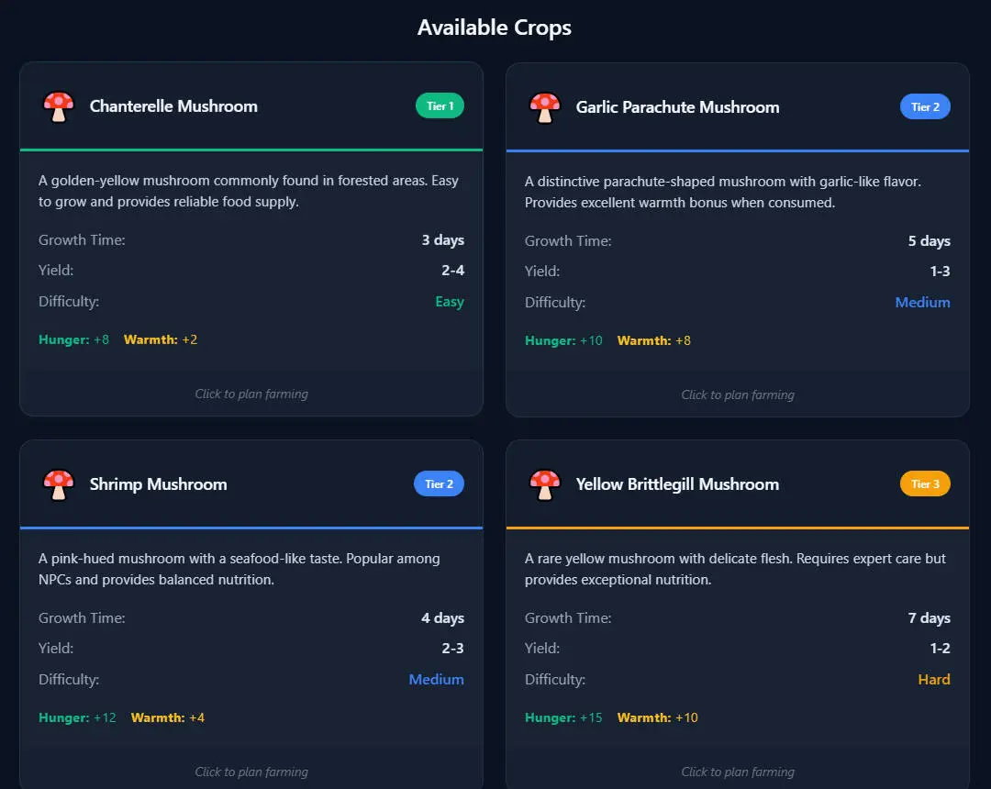Click the Yellow Brittlegill Mushroom icon
Screen dimensions: 991x789
(545, 484)
